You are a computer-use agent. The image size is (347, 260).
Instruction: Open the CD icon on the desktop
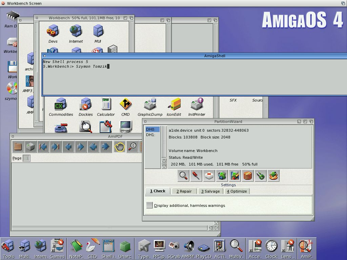(12, 91)
